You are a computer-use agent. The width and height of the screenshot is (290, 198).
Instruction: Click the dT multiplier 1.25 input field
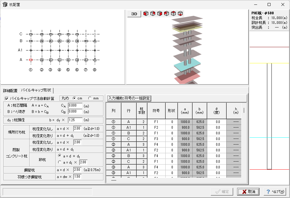click(75, 120)
